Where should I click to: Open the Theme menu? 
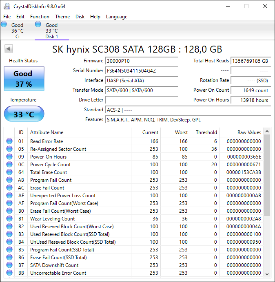pos(62,17)
